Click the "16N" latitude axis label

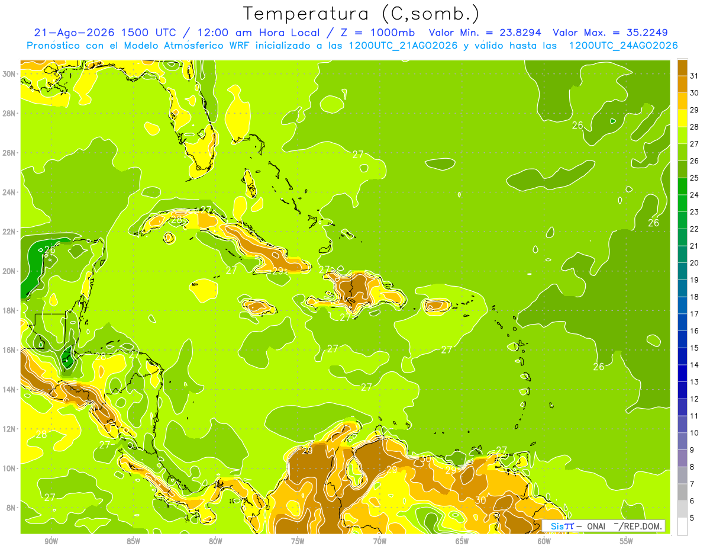click(9, 350)
